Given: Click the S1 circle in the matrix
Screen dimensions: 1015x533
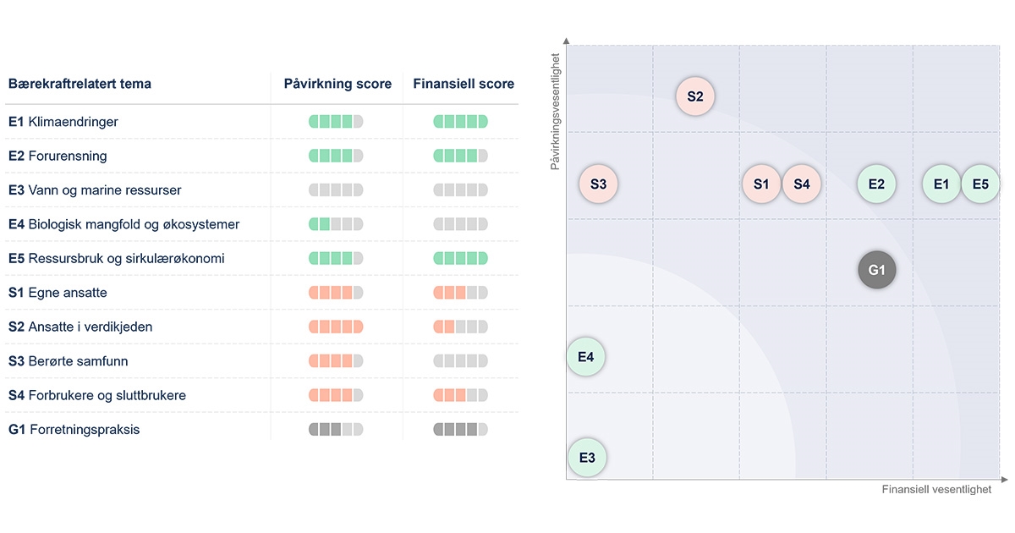Looking at the screenshot, I should point(761,184).
